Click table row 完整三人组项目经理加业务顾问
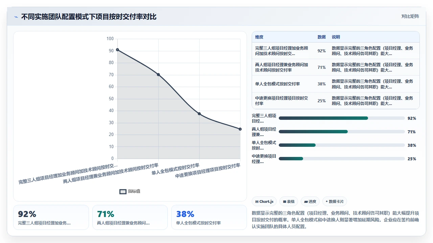Screen dimensions: 433x243 click(x=336, y=51)
